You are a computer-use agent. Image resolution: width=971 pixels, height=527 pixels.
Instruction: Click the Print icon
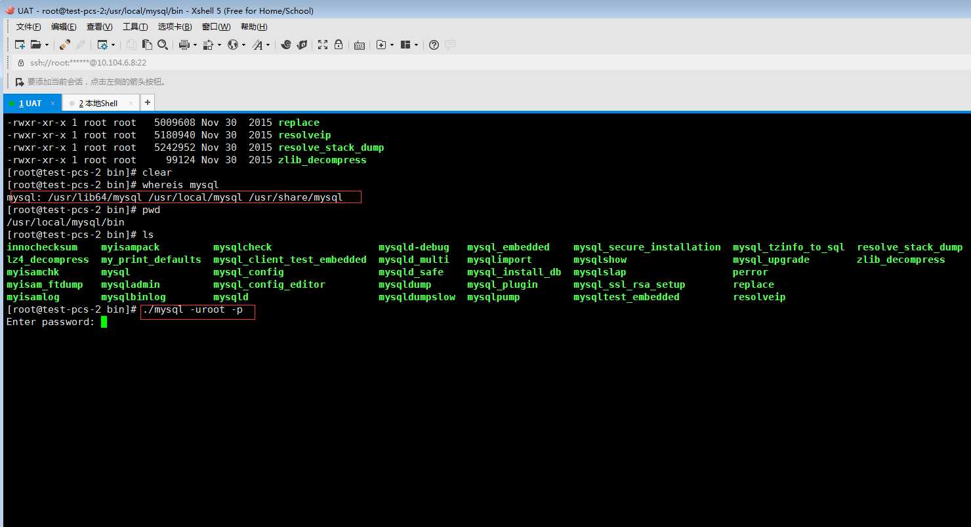click(x=184, y=45)
